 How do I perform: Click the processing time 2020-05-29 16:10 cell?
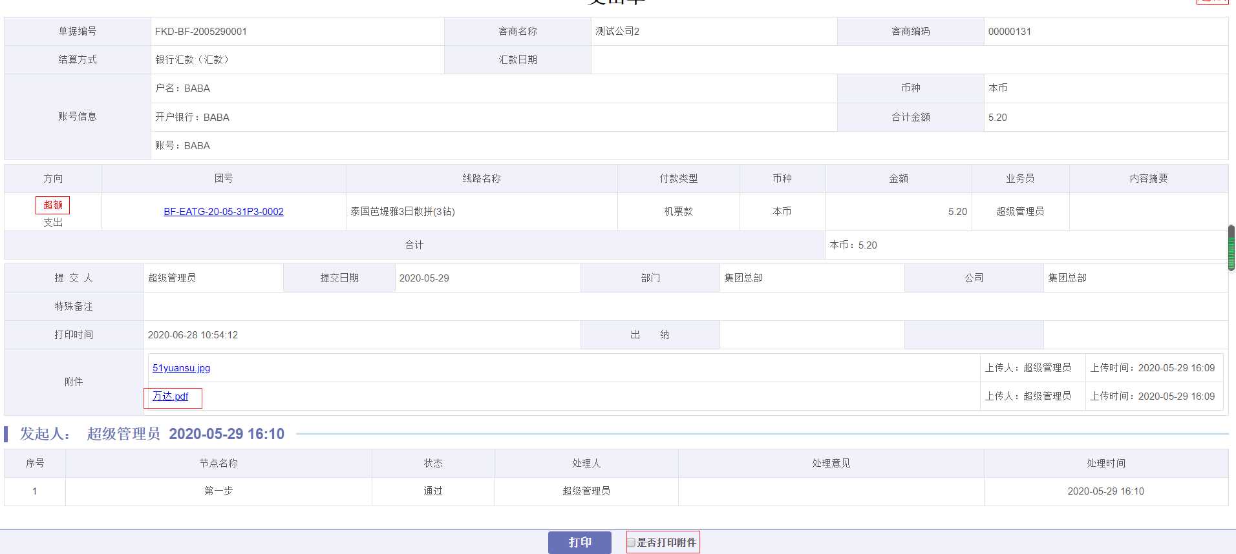[x=1106, y=491]
